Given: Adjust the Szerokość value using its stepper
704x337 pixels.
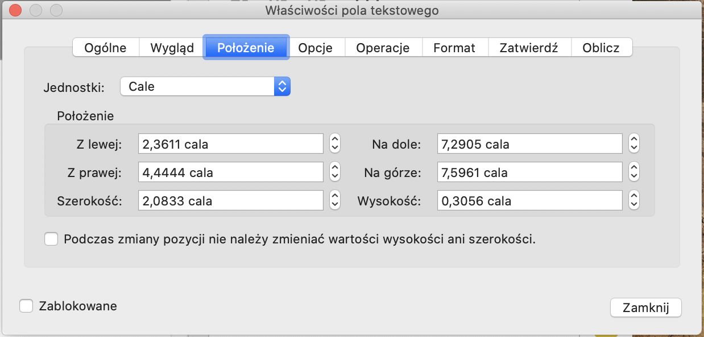Looking at the screenshot, I should (x=334, y=200).
